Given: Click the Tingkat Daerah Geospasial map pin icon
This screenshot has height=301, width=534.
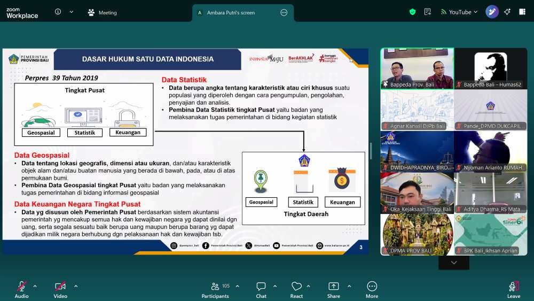Looking at the screenshot, I should coord(261,182).
